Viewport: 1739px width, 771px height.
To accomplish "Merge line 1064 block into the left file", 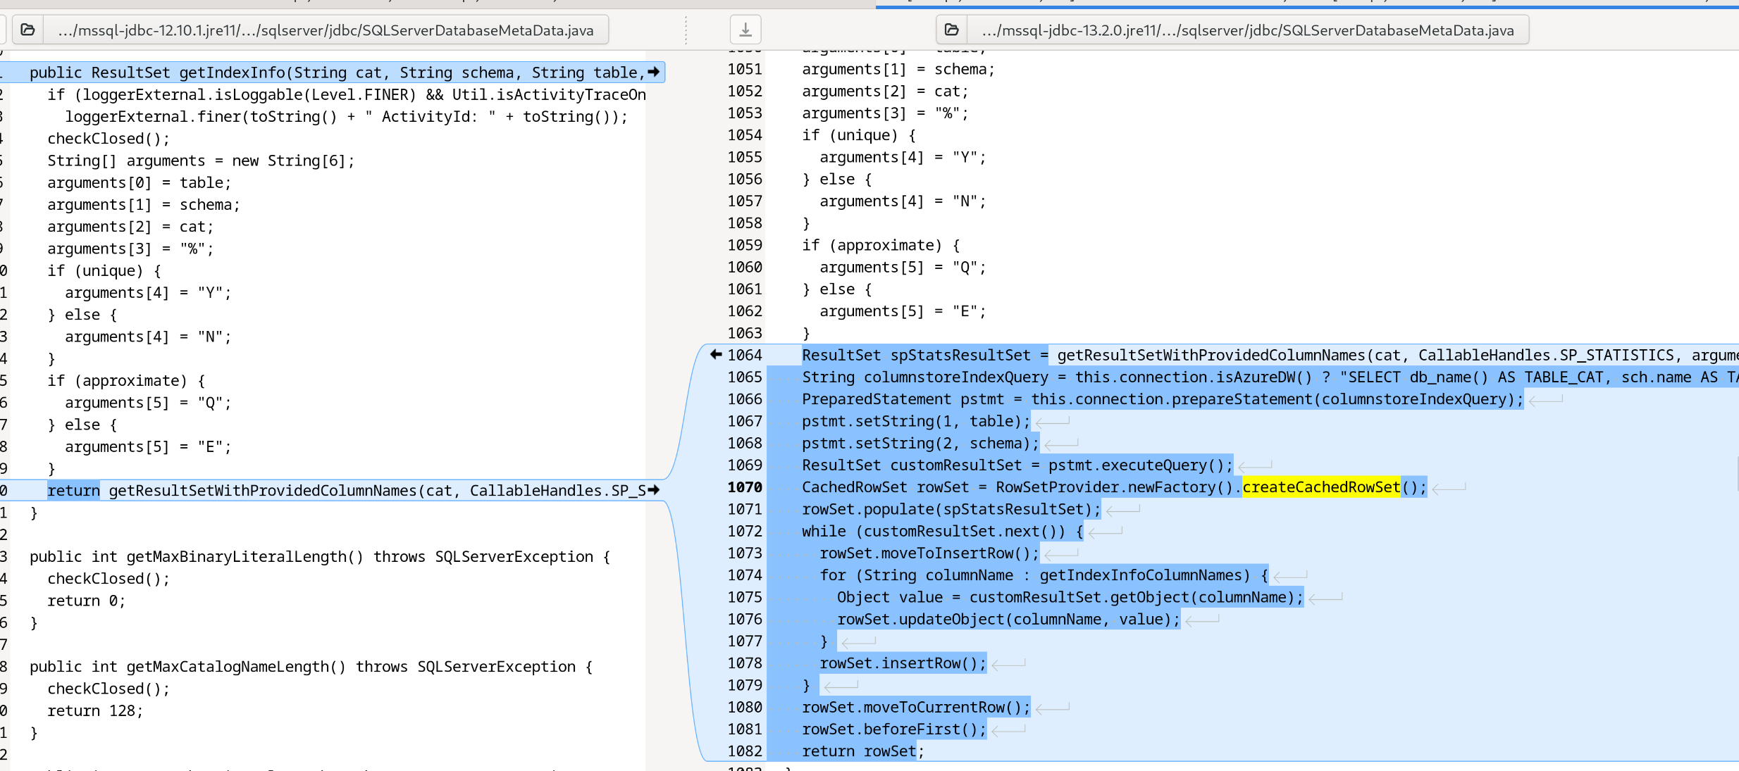I will (x=717, y=355).
